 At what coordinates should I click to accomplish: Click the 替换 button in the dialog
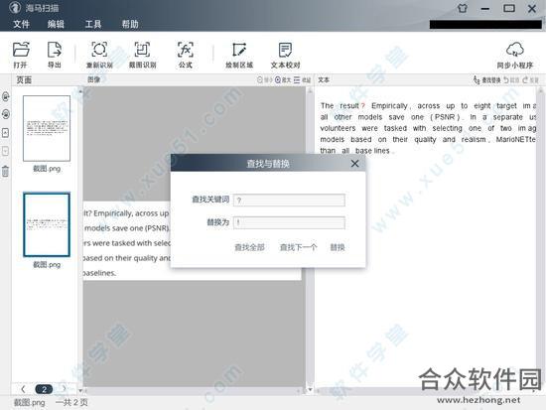click(338, 247)
